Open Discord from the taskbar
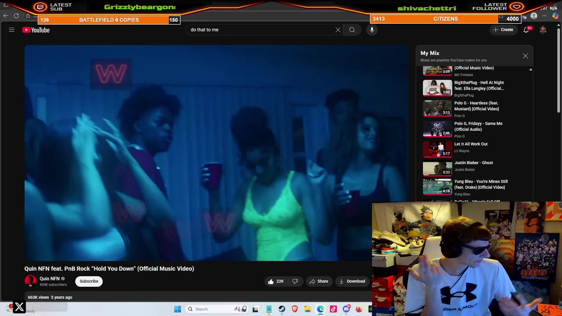The width and height of the screenshot is (562, 316). point(346,309)
